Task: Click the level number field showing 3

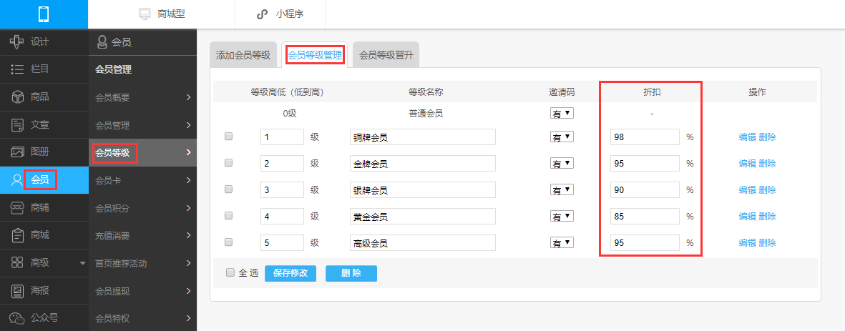Action: point(283,190)
